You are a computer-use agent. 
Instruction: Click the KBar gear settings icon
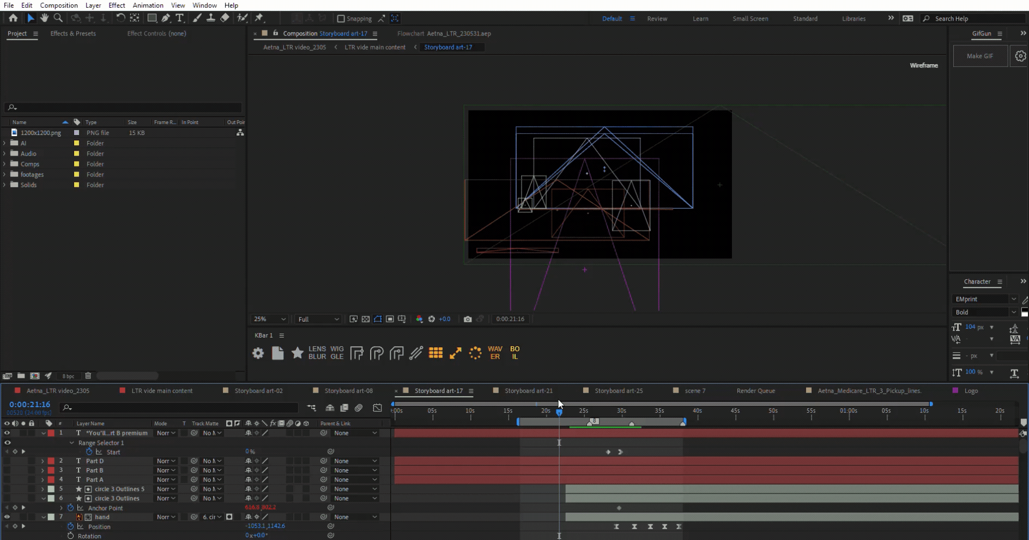(258, 353)
